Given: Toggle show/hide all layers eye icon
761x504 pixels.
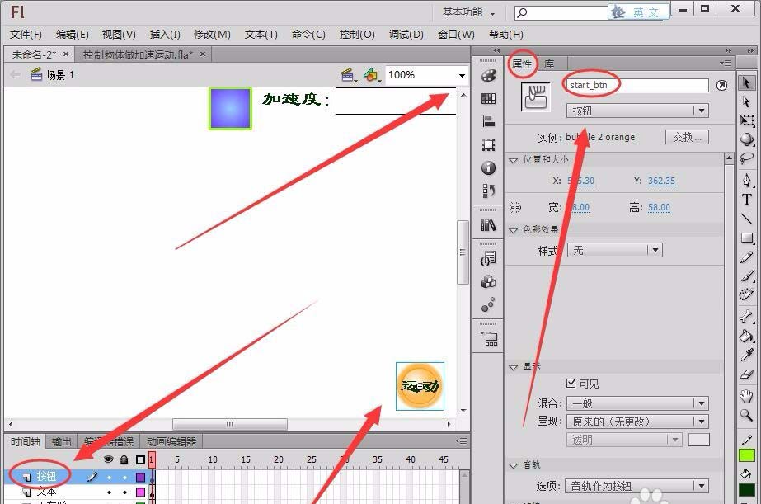Looking at the screenshot, I should [109, 459].
